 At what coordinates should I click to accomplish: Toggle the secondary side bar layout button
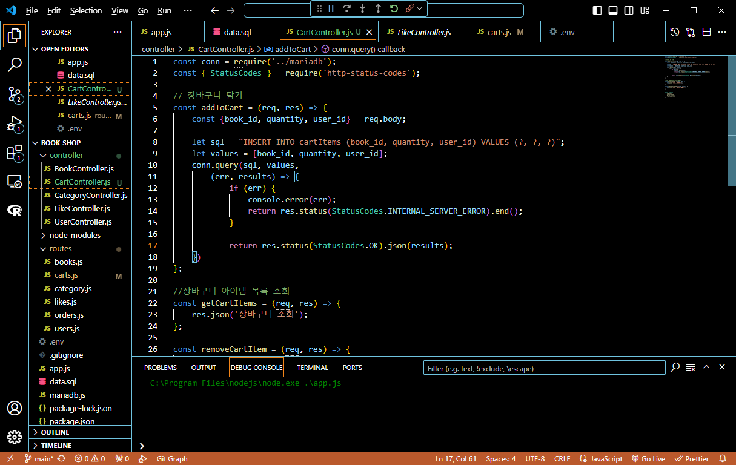pyautogui.click(x=629, y=10)
